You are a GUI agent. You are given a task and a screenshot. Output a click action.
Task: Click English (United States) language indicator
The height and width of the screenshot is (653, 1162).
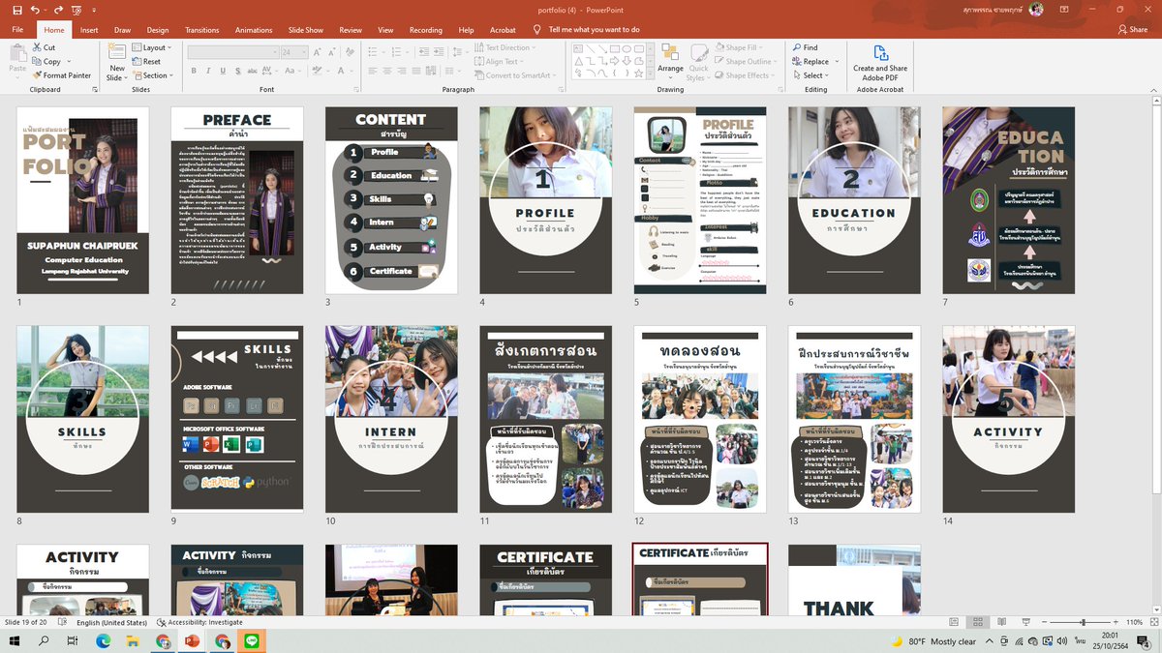click(111, 623)
